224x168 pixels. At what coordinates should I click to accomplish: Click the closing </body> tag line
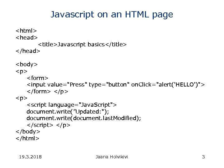click(x=28, y=132)
